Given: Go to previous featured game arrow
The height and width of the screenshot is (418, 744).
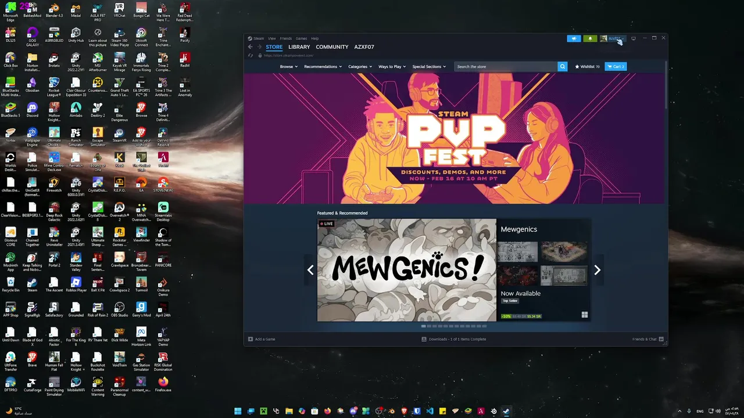Looking at the screenshot, I should [310, 270].
